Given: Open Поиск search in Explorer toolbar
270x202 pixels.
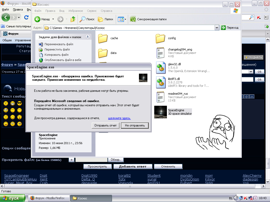Looking at the screenshot, I should tap(87, 19).
